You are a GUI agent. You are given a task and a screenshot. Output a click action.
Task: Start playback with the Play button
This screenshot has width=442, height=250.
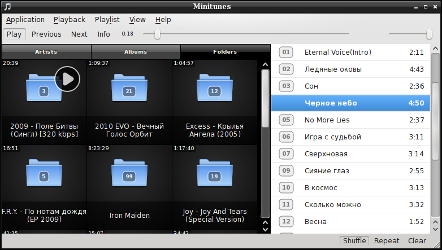pyautogui.click(x=14, y=34)
